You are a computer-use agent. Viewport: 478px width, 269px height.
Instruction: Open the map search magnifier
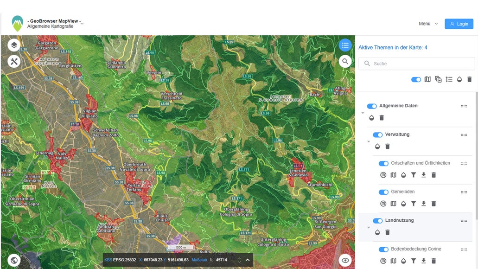click(x=345, y=61)
